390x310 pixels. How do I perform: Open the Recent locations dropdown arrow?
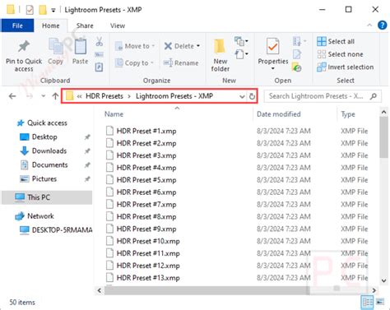(43, 96)
